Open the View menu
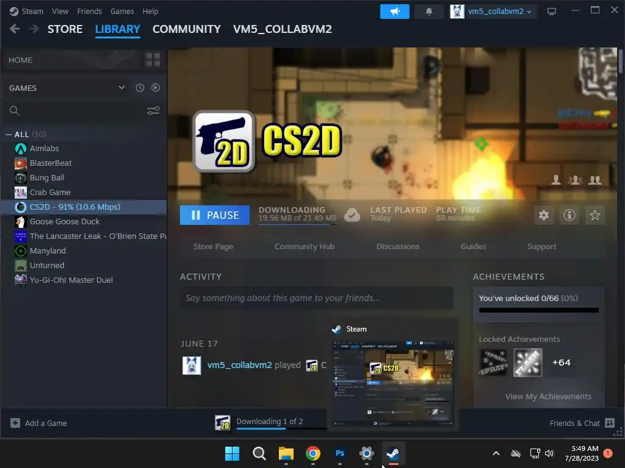The image size is (625, 468). click(60, 12)
